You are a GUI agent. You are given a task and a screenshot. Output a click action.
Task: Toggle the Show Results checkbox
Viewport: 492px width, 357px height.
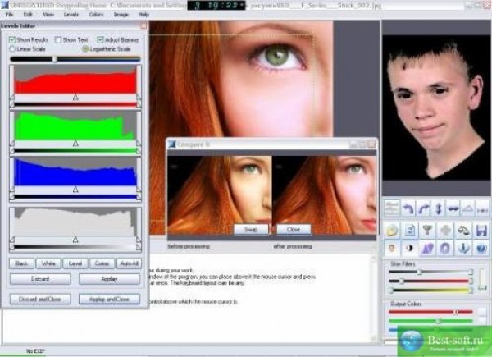12,39
